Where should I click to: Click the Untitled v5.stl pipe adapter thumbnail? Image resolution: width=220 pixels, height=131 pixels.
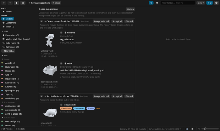click(50, 40)
